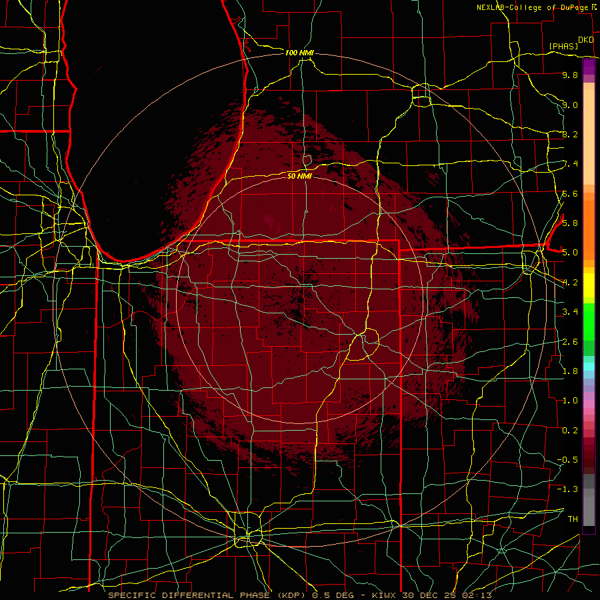Click the 50 NMI range ring label
600x600 pixels.
[299, 176]
